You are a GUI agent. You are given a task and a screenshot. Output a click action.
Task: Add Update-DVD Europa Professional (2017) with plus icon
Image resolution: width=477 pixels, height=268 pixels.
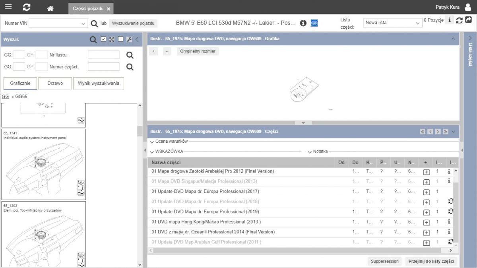pos(426,192)
